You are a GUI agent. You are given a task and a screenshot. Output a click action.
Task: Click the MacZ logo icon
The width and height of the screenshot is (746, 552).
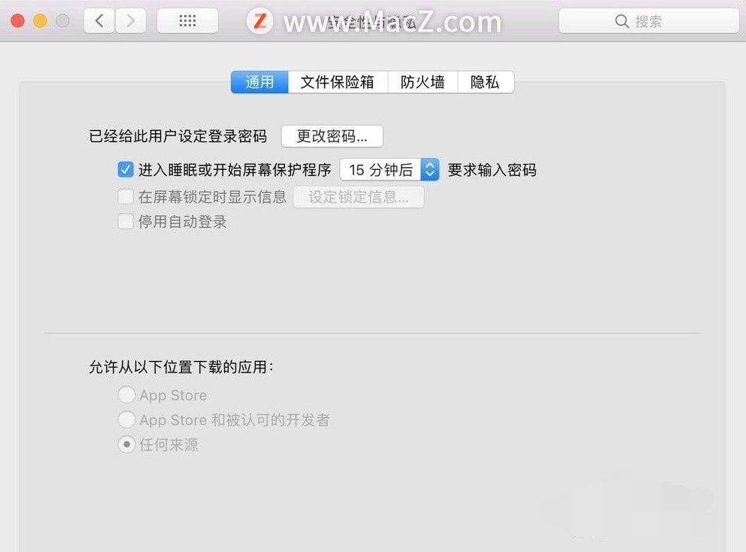tap(259, 21)
